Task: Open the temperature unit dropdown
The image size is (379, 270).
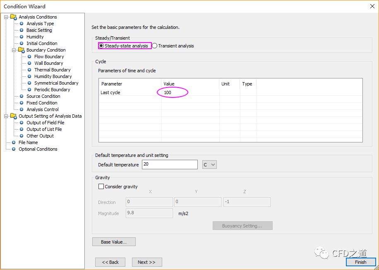Action: click(210, 165)
